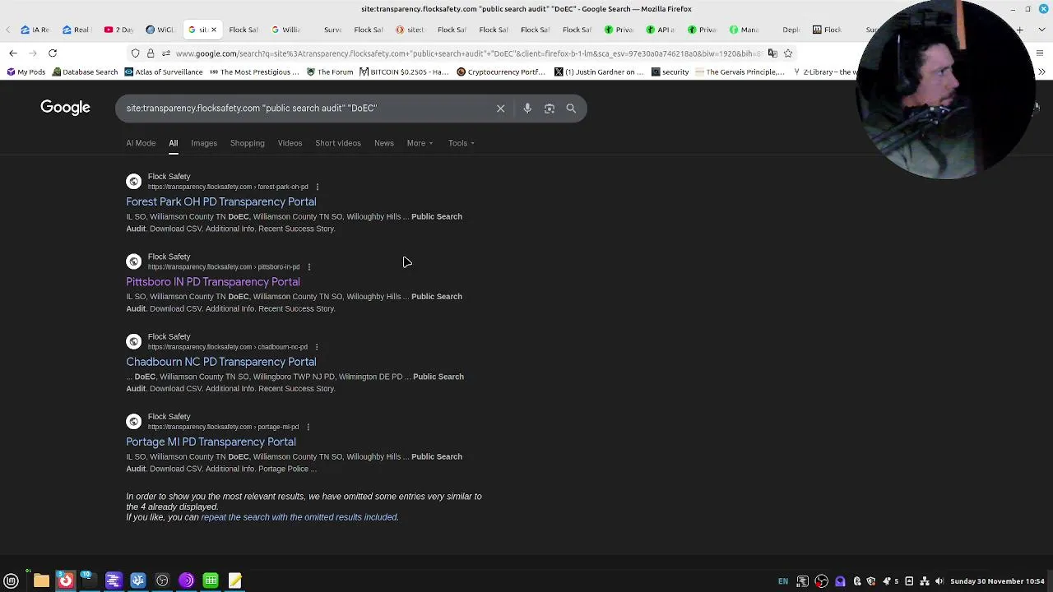Open the green spreadsheet app in taskbar
Image resolution: width=1053 pixels, height=592 pixels.
tap(211, 580)
